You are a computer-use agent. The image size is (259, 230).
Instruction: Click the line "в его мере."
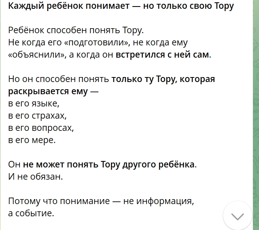(x=32, y=140)
